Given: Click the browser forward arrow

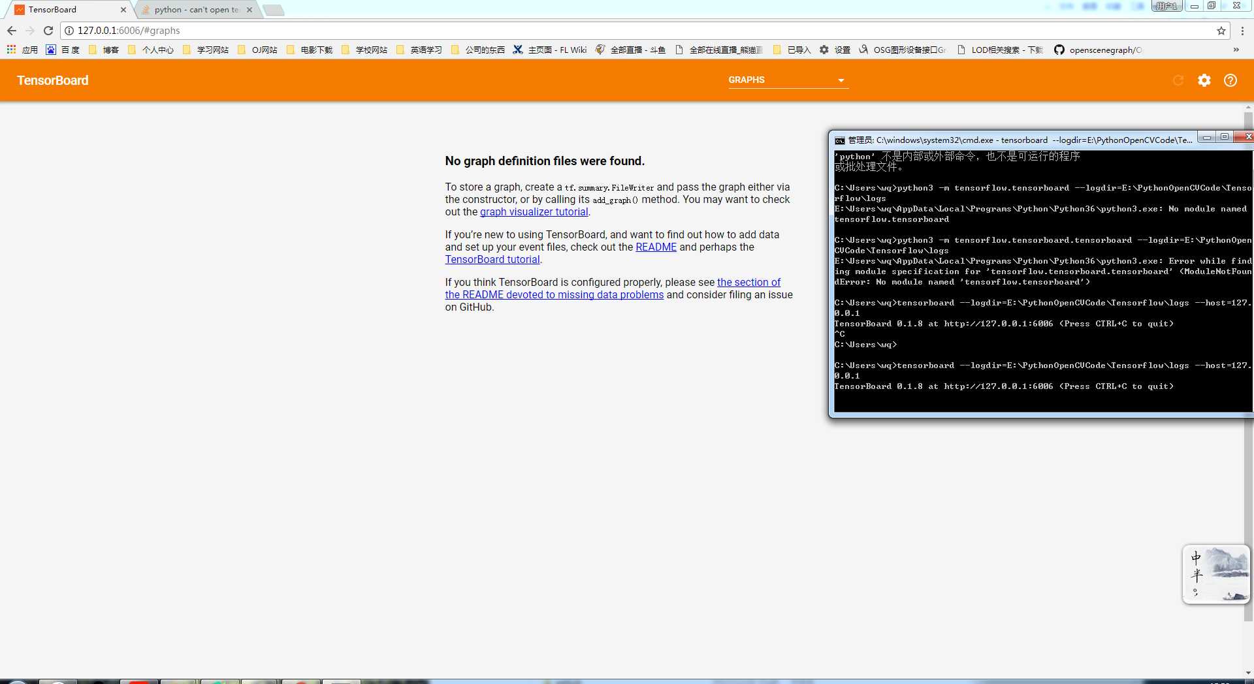Looking at the screenshot, I should tap(30, 31).
